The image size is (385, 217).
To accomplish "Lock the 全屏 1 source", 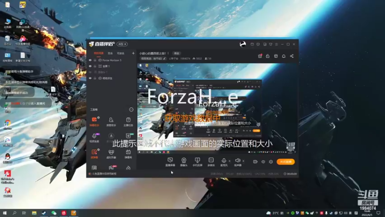I will 95,66.
